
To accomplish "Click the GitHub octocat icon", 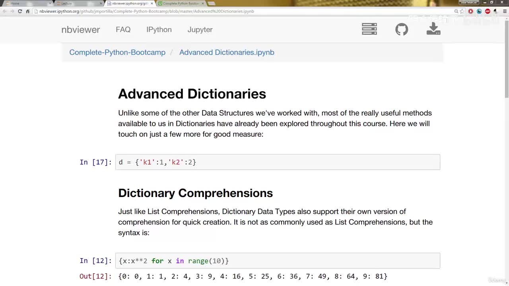I will click(402, 29).
